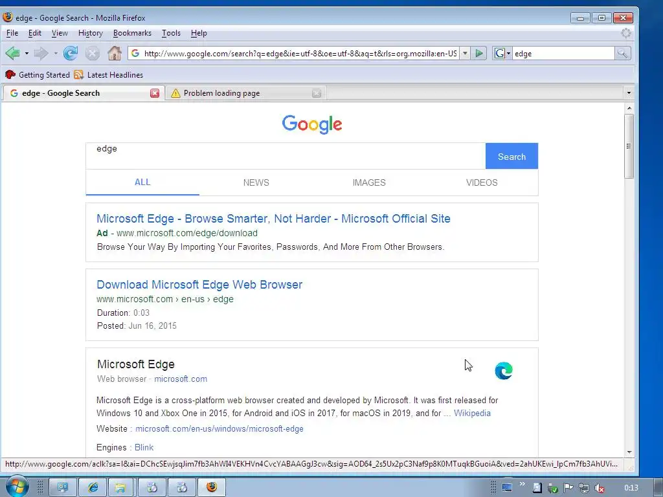Screen dimensions: 663x497
Task: Focus the toolbar search box containing edge
Action: click(563, 53)
